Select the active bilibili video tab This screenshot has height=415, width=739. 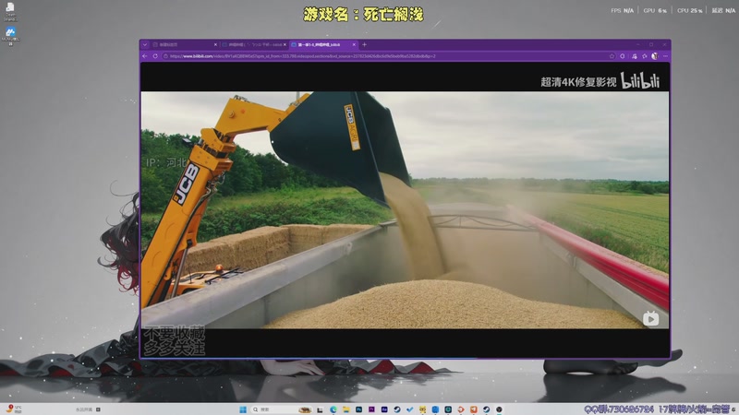coord(323,44)
